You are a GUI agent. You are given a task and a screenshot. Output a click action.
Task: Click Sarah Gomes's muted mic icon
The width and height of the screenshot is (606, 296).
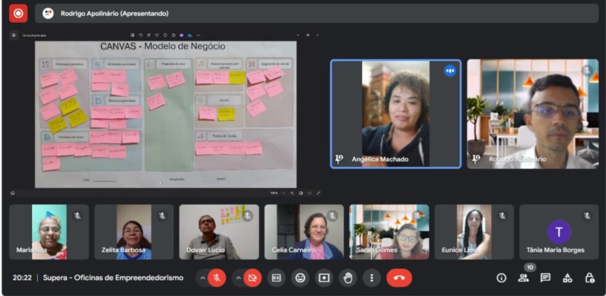pyautogui.click(x=417, y=216)
